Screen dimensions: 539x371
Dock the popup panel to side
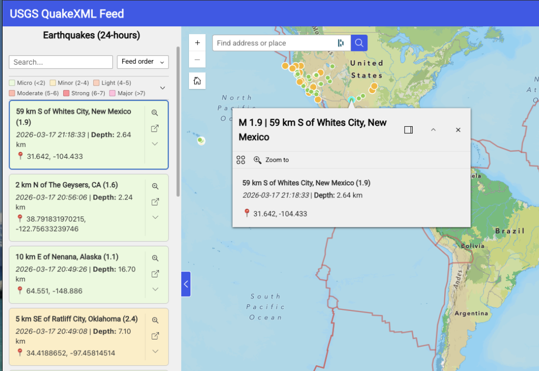pos(408,130)
